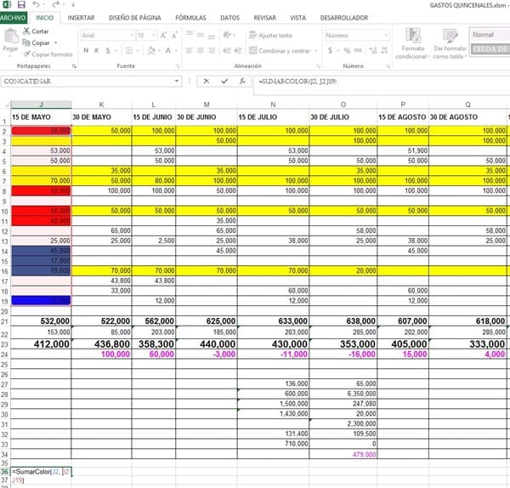Click cell containing 6,350,000
510x488 pixels.
coord(343,394)
